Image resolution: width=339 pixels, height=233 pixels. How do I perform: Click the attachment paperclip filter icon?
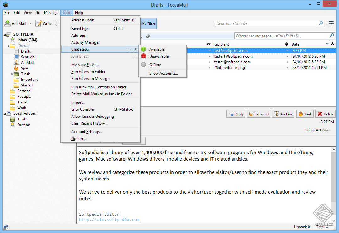[148, 36]
